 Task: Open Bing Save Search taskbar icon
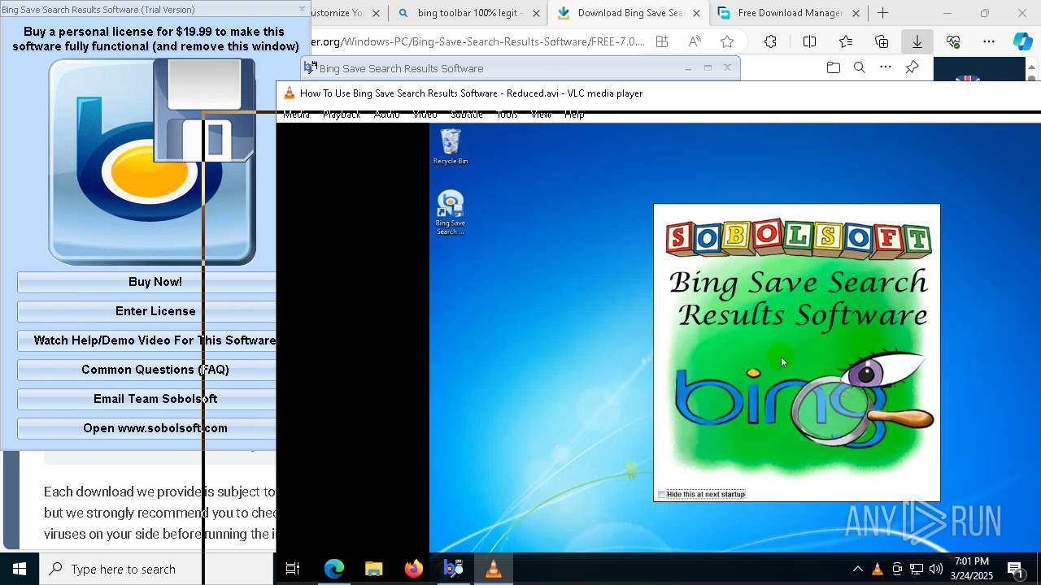(453, 569)
